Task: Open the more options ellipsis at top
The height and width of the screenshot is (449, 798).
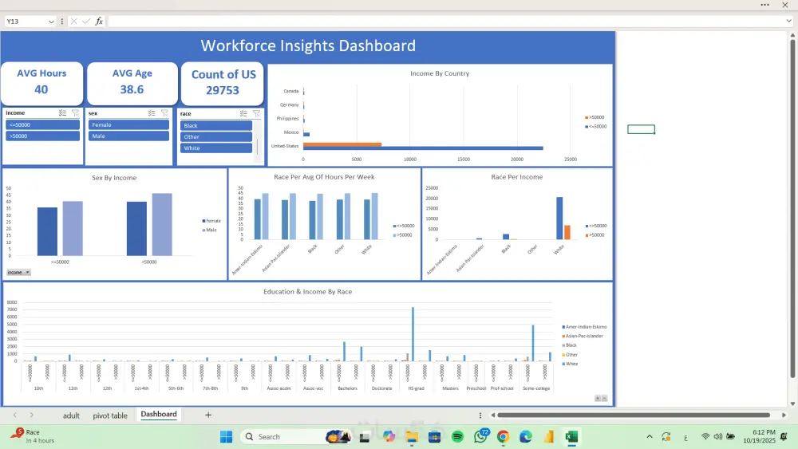Action: tap(765, 5)
